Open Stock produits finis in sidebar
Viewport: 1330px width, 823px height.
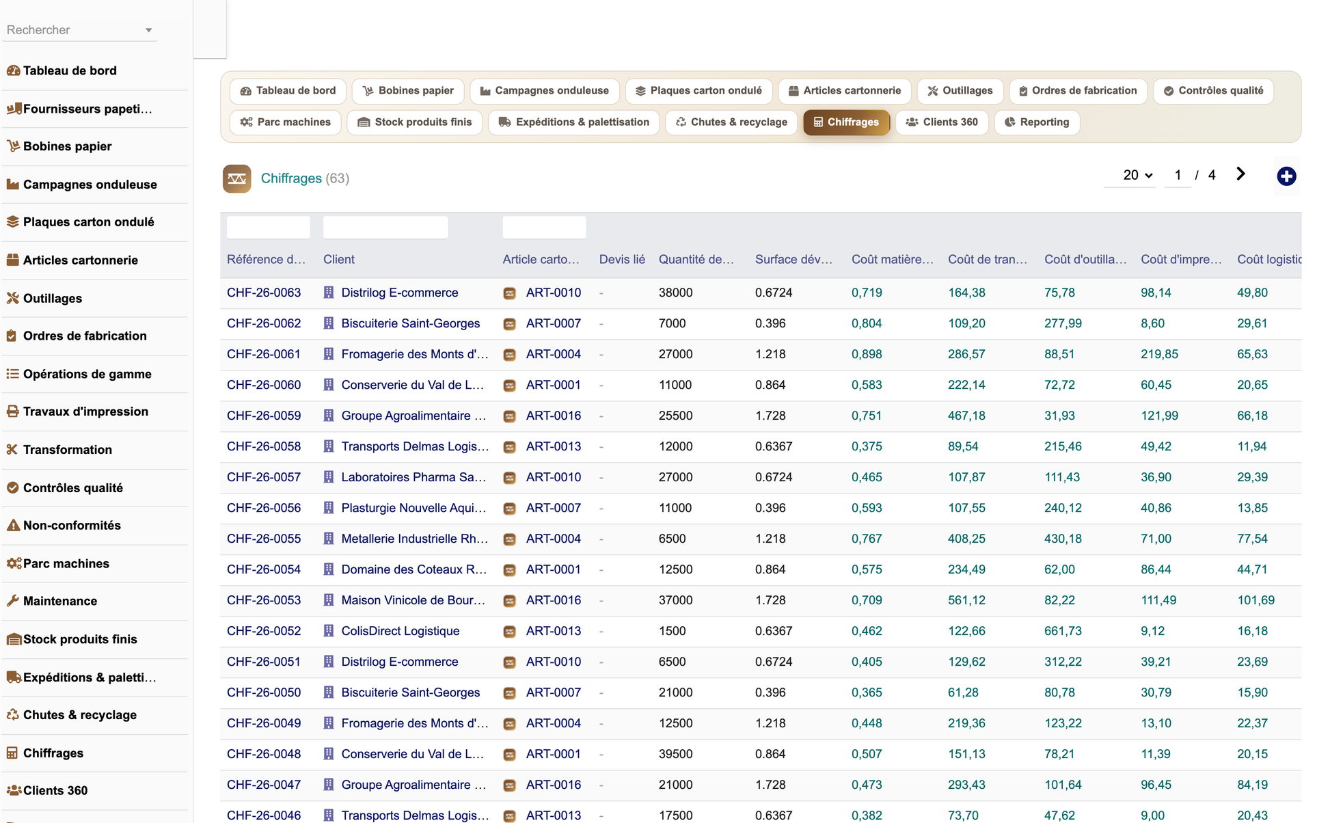(94, 640)
